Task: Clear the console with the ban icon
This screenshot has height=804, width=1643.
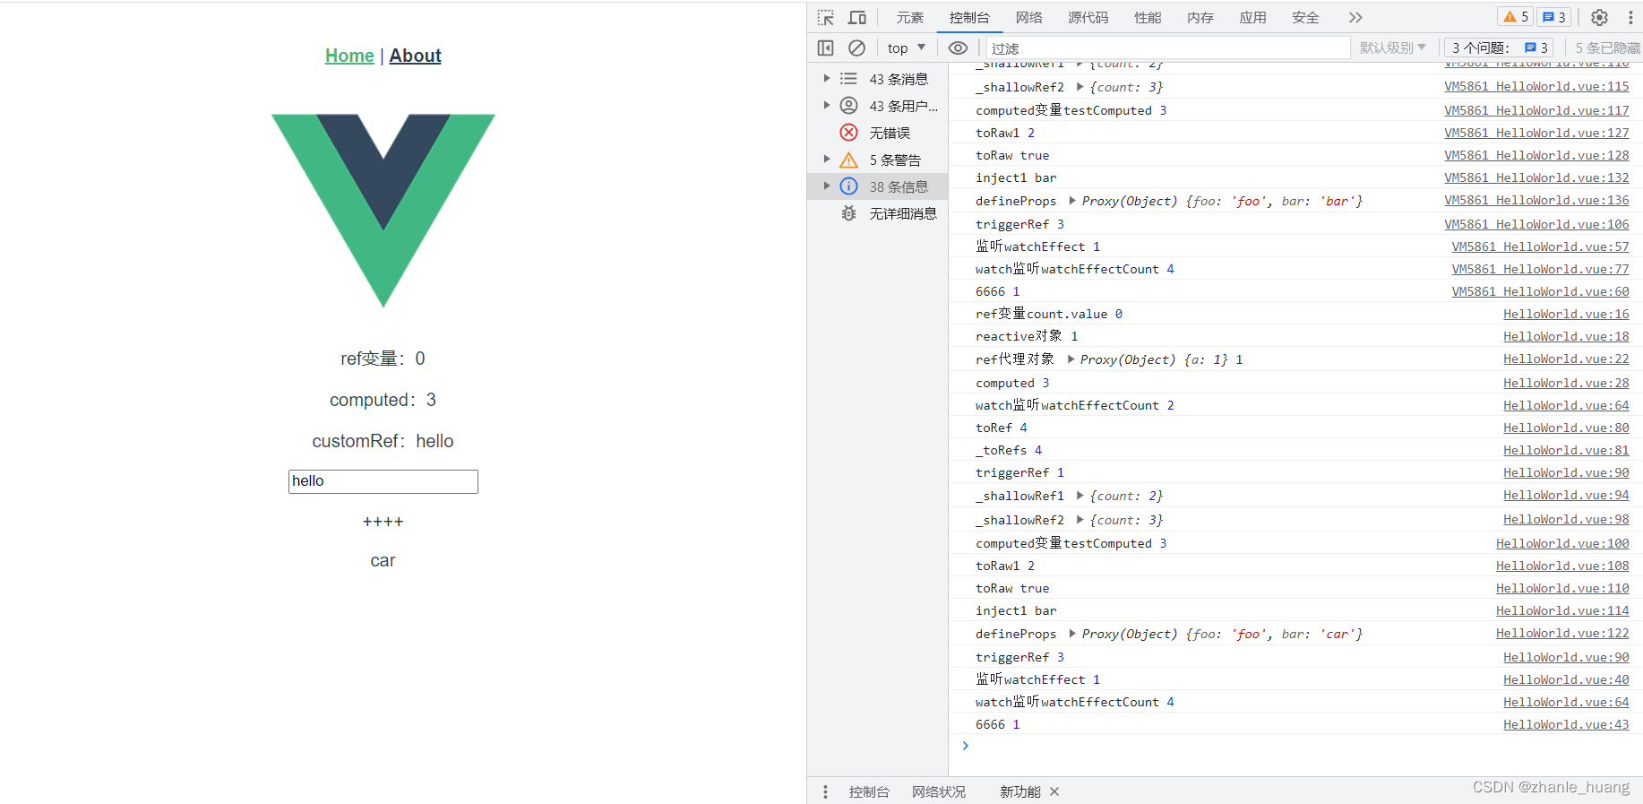Action: pos(856,48)
